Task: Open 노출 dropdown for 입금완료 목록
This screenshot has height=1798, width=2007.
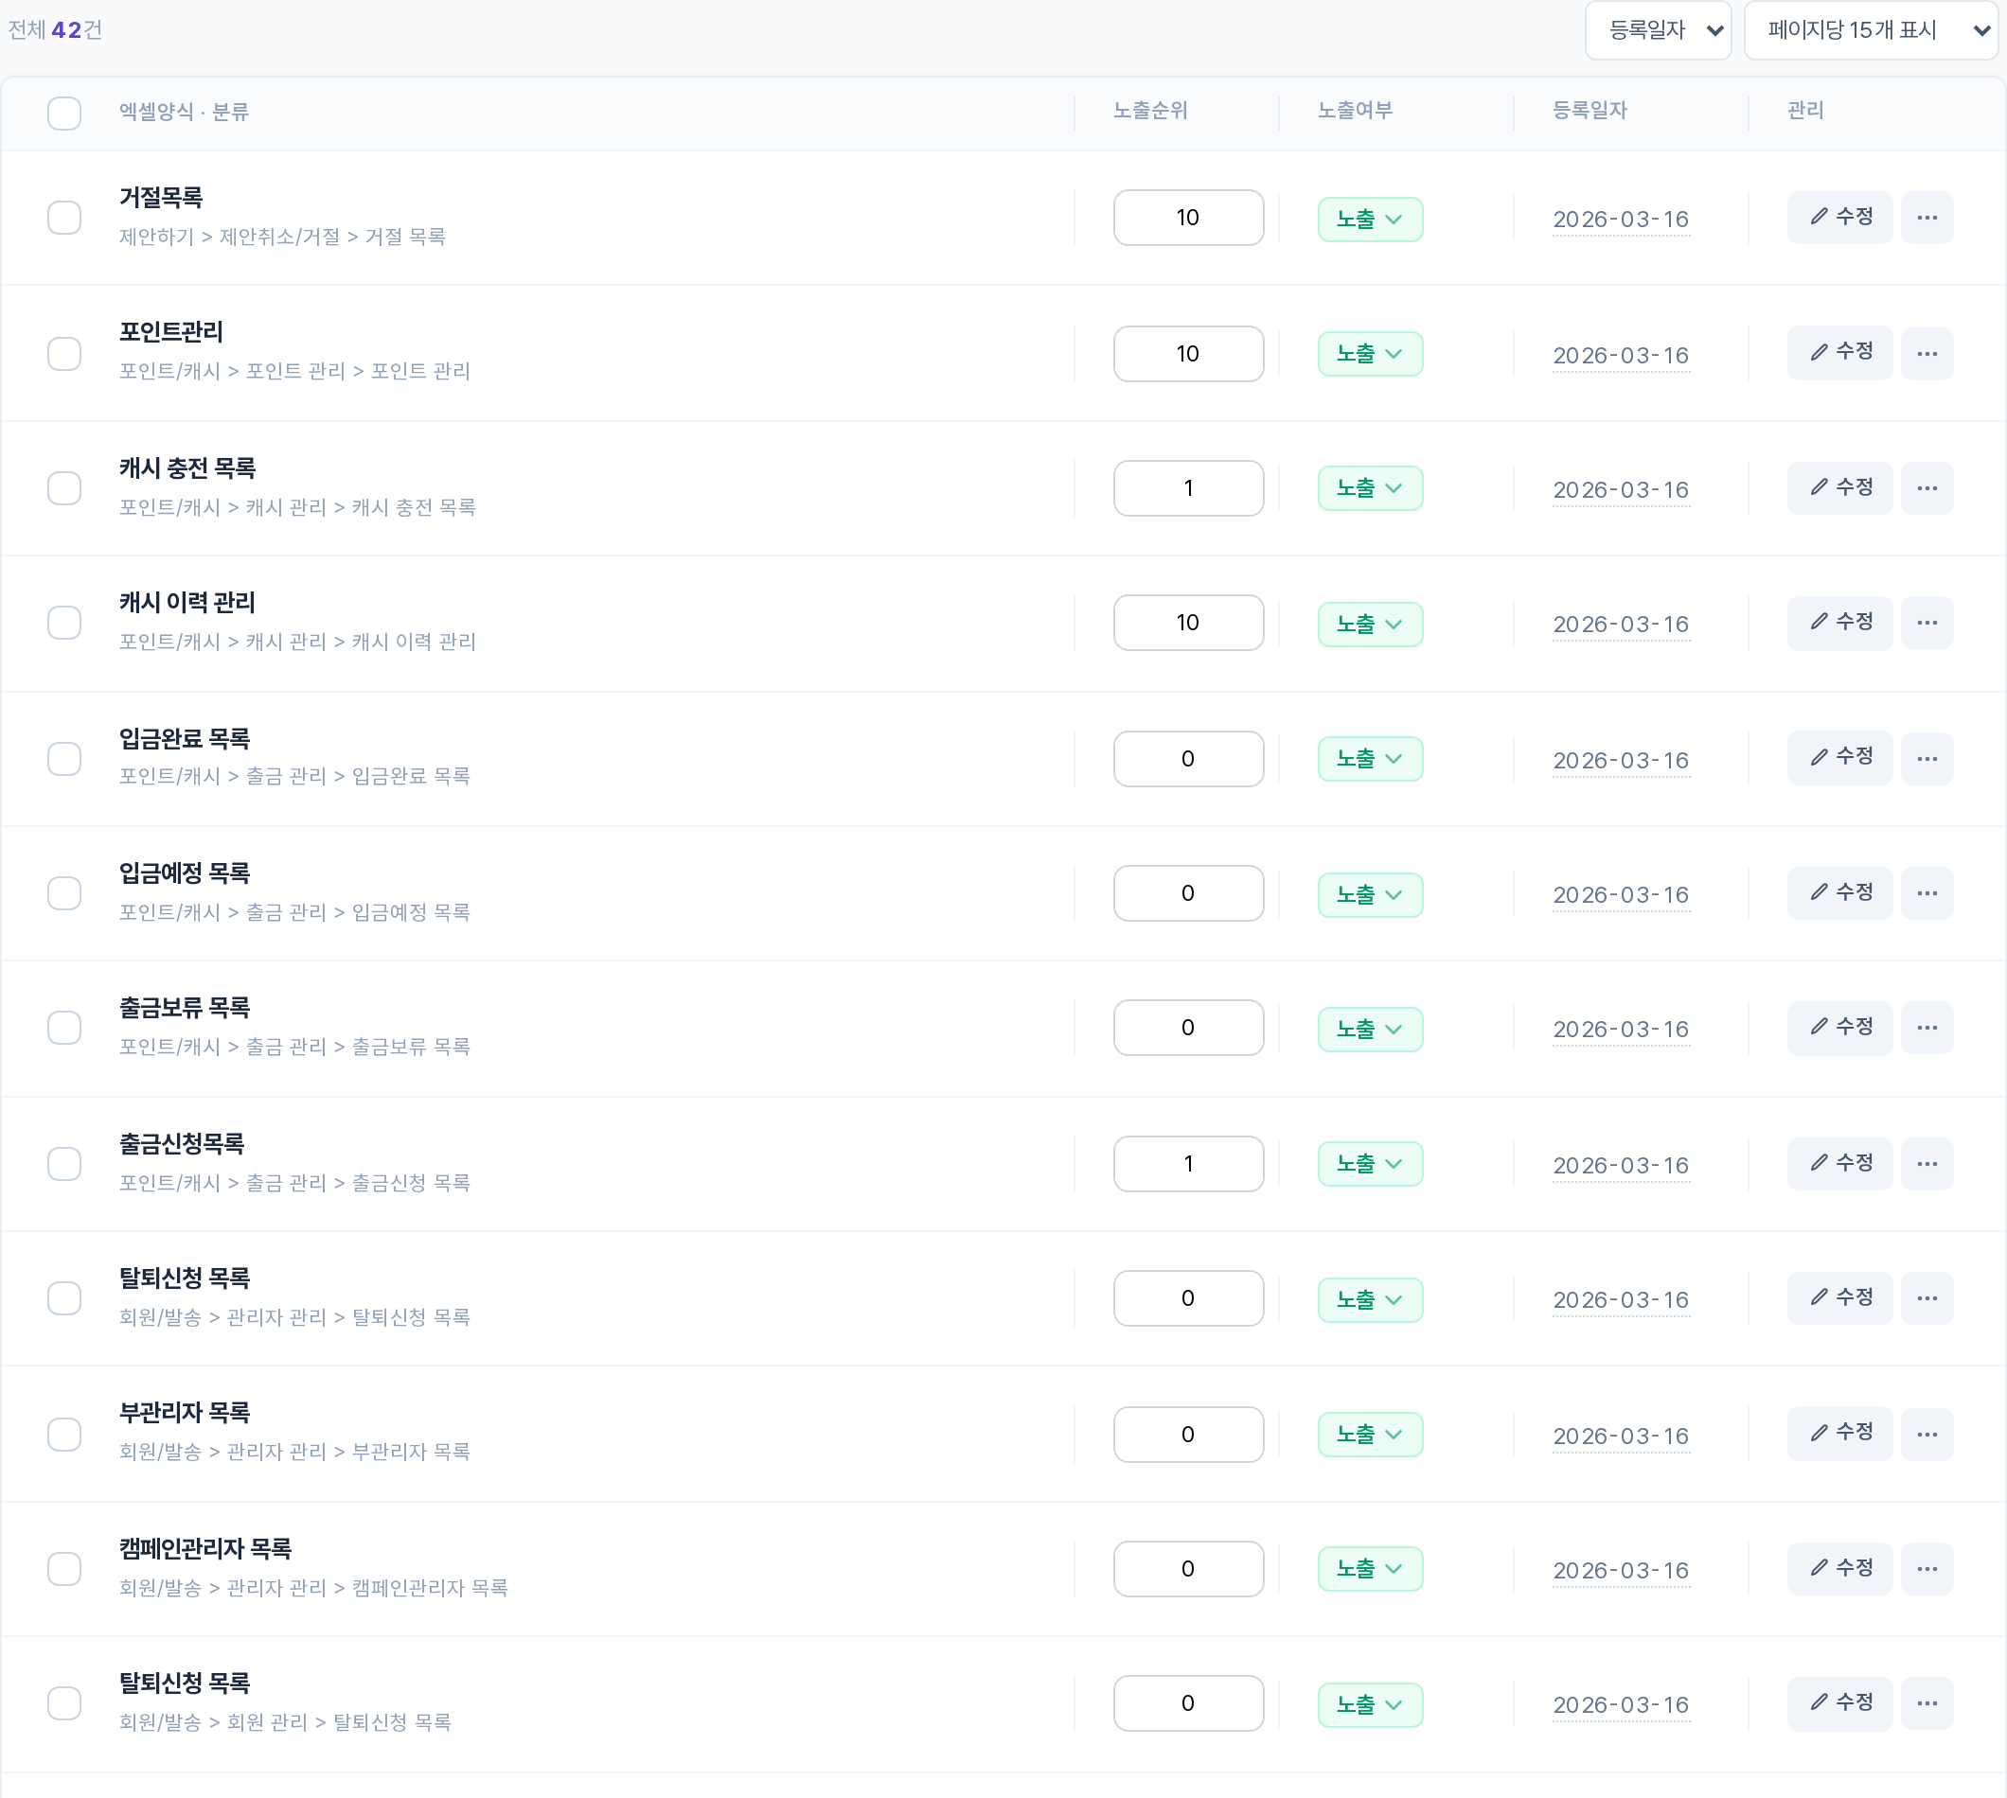Action: point(1370,759)
